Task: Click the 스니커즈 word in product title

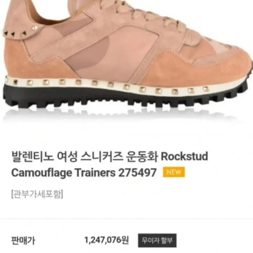Action: point(102,157)
